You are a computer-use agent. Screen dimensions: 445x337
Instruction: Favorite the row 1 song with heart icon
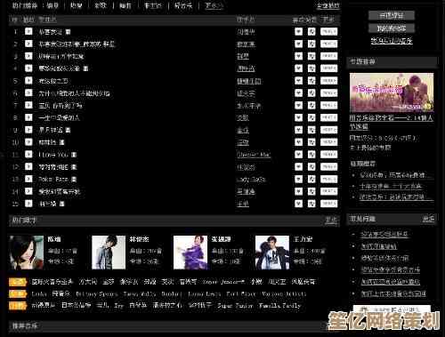point(298,31)
